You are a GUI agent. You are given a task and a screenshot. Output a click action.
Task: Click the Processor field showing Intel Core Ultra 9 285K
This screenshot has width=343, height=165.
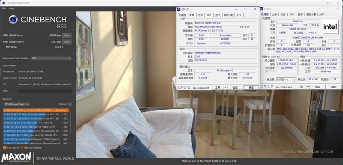pyautogui.click(x=45, y=72)
